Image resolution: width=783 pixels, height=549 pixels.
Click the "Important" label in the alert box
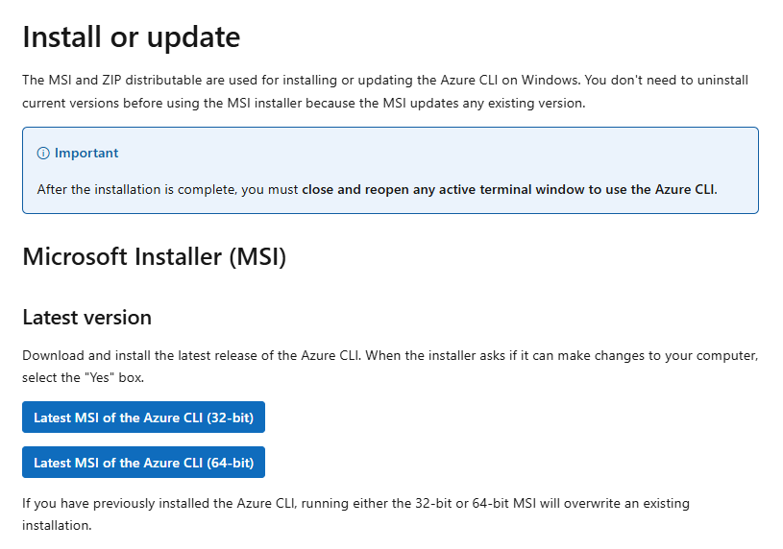86,153
